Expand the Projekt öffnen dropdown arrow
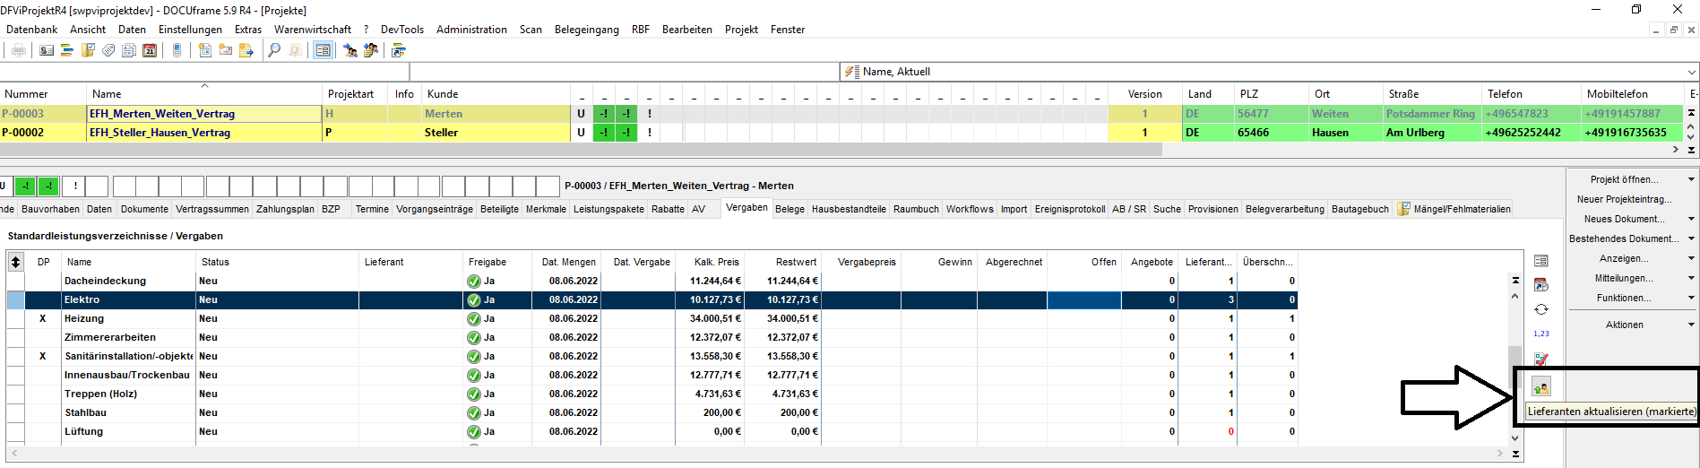The image size is (1700, 468). [x=1691, y=179]
